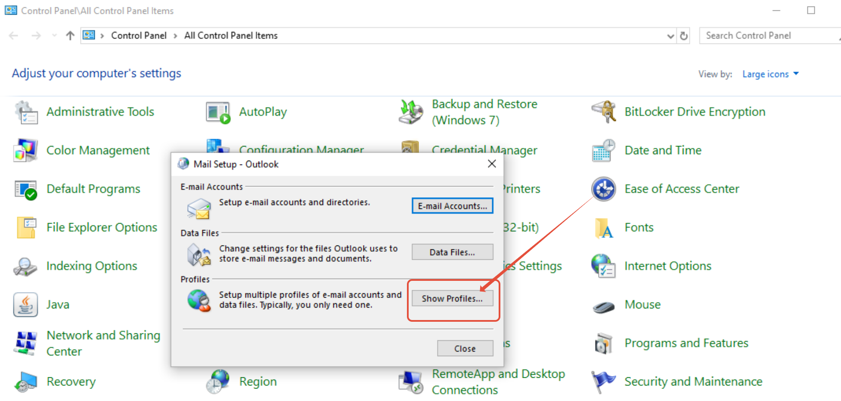Viewport: 841px width, 401px height.
Task: Open Region link text
Action: (x=258, y=382)
